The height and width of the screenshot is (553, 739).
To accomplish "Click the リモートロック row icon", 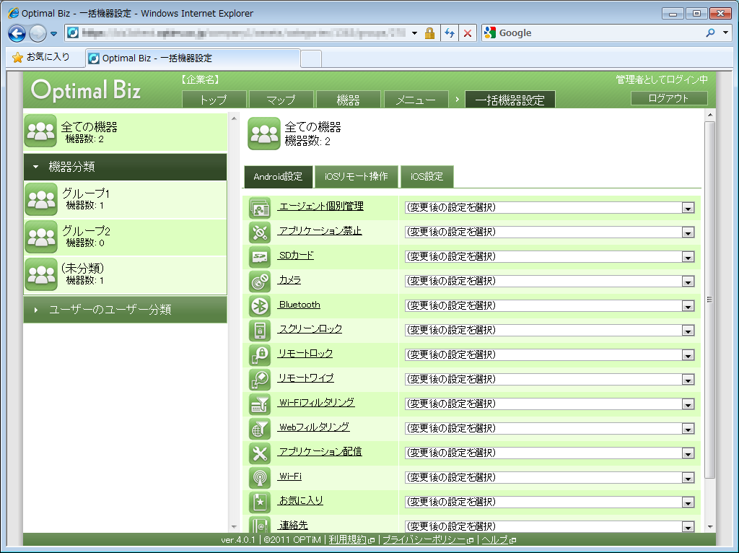I will [x=260, y=355].
